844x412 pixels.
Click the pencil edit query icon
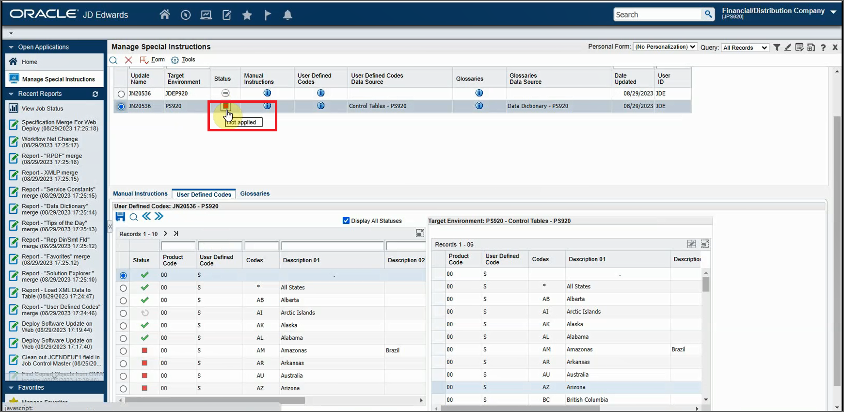(x=788, y=47)
